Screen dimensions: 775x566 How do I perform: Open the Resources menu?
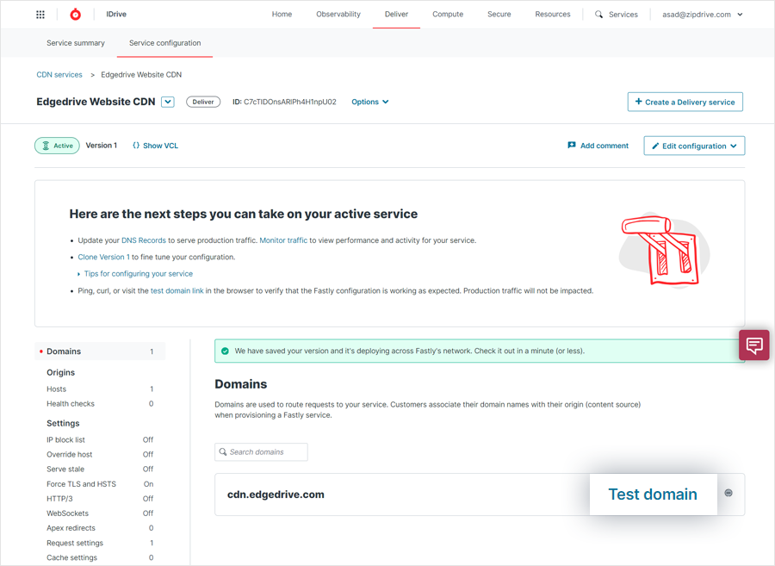click(553, 15)
